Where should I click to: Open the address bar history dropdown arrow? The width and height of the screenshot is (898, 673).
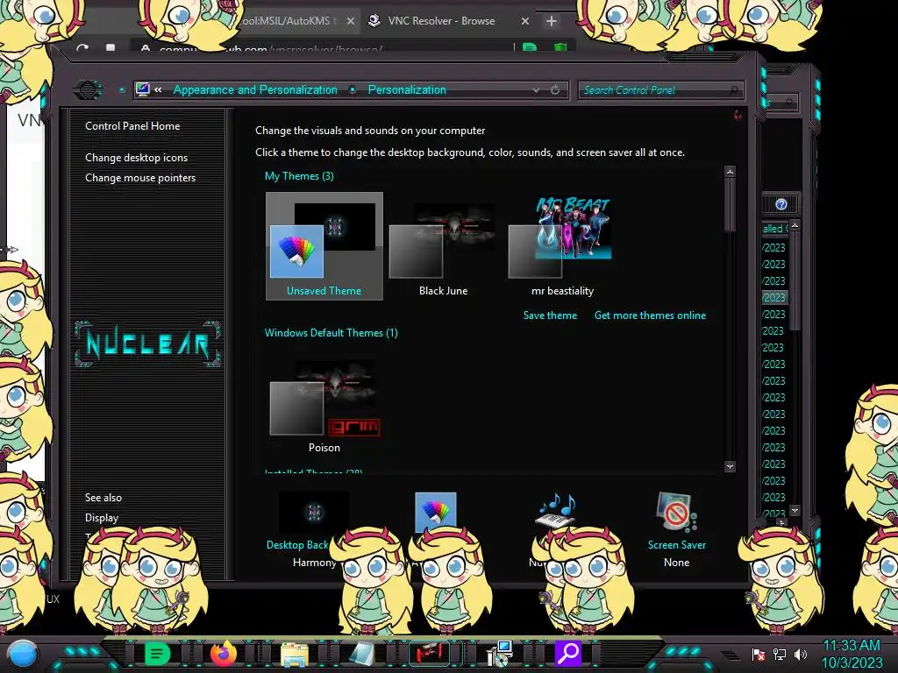(x=536, y=90)
